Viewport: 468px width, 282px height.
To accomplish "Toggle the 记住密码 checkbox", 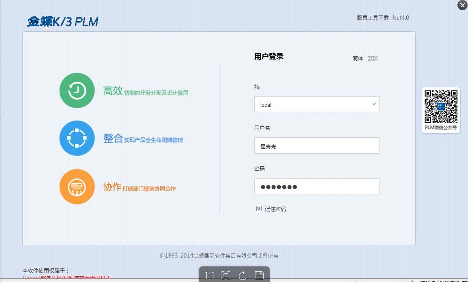I will 259,208.
